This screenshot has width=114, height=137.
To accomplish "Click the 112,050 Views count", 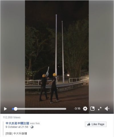I will [x=12, y=118].
